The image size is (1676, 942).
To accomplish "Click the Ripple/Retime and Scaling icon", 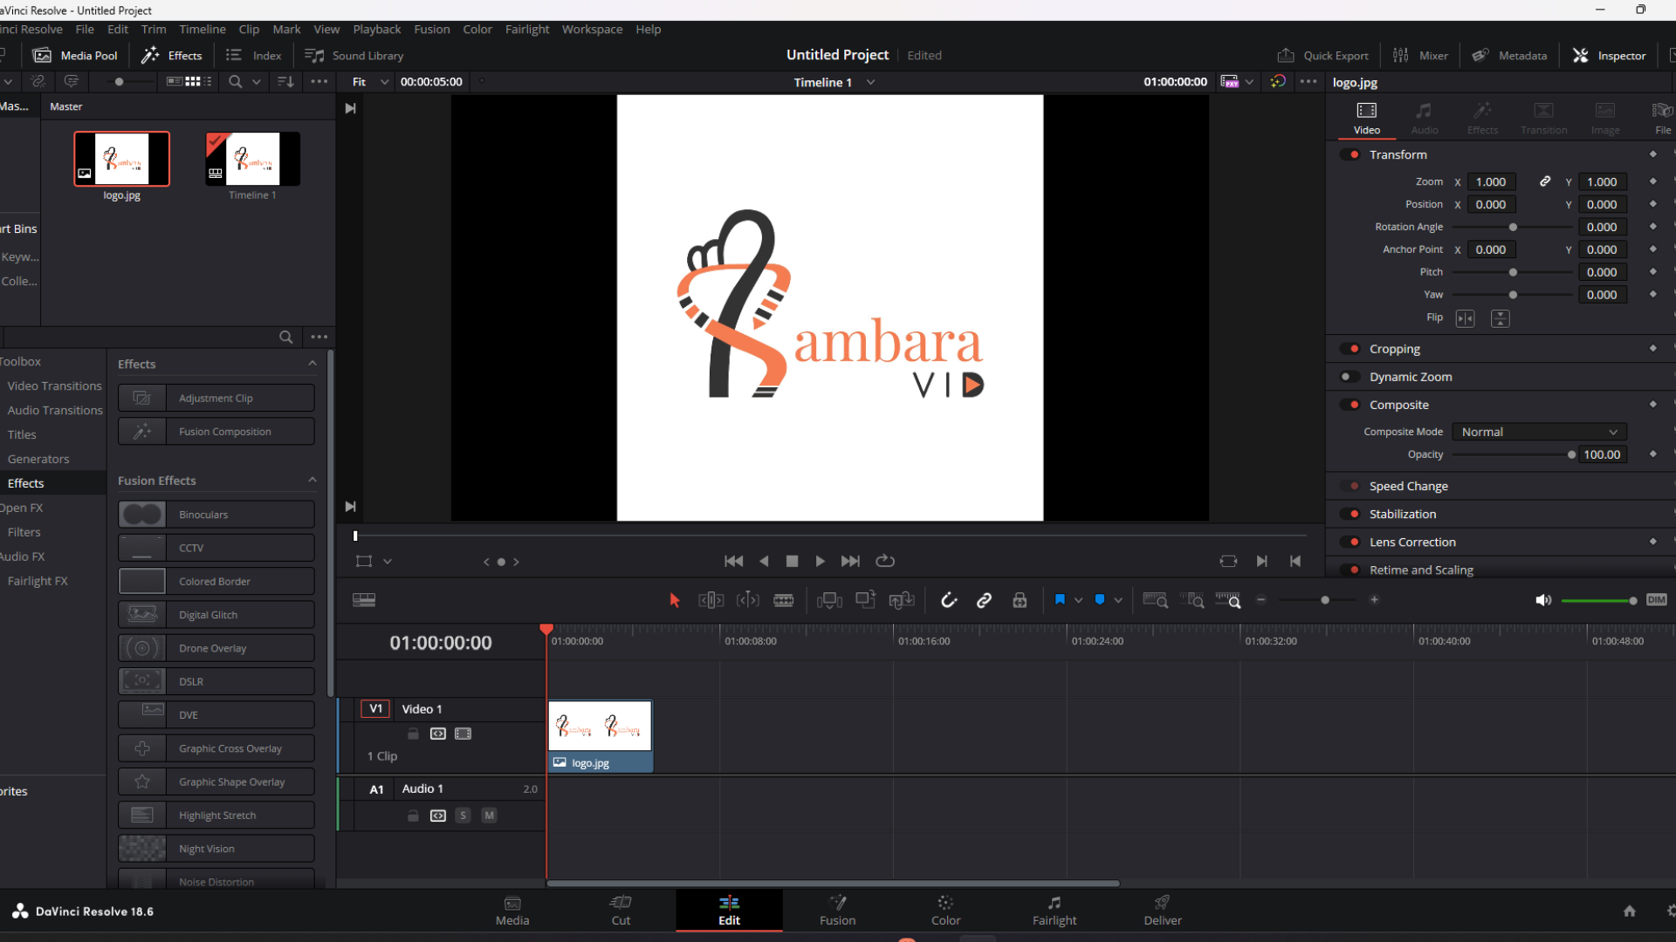I will (1355, 570).
